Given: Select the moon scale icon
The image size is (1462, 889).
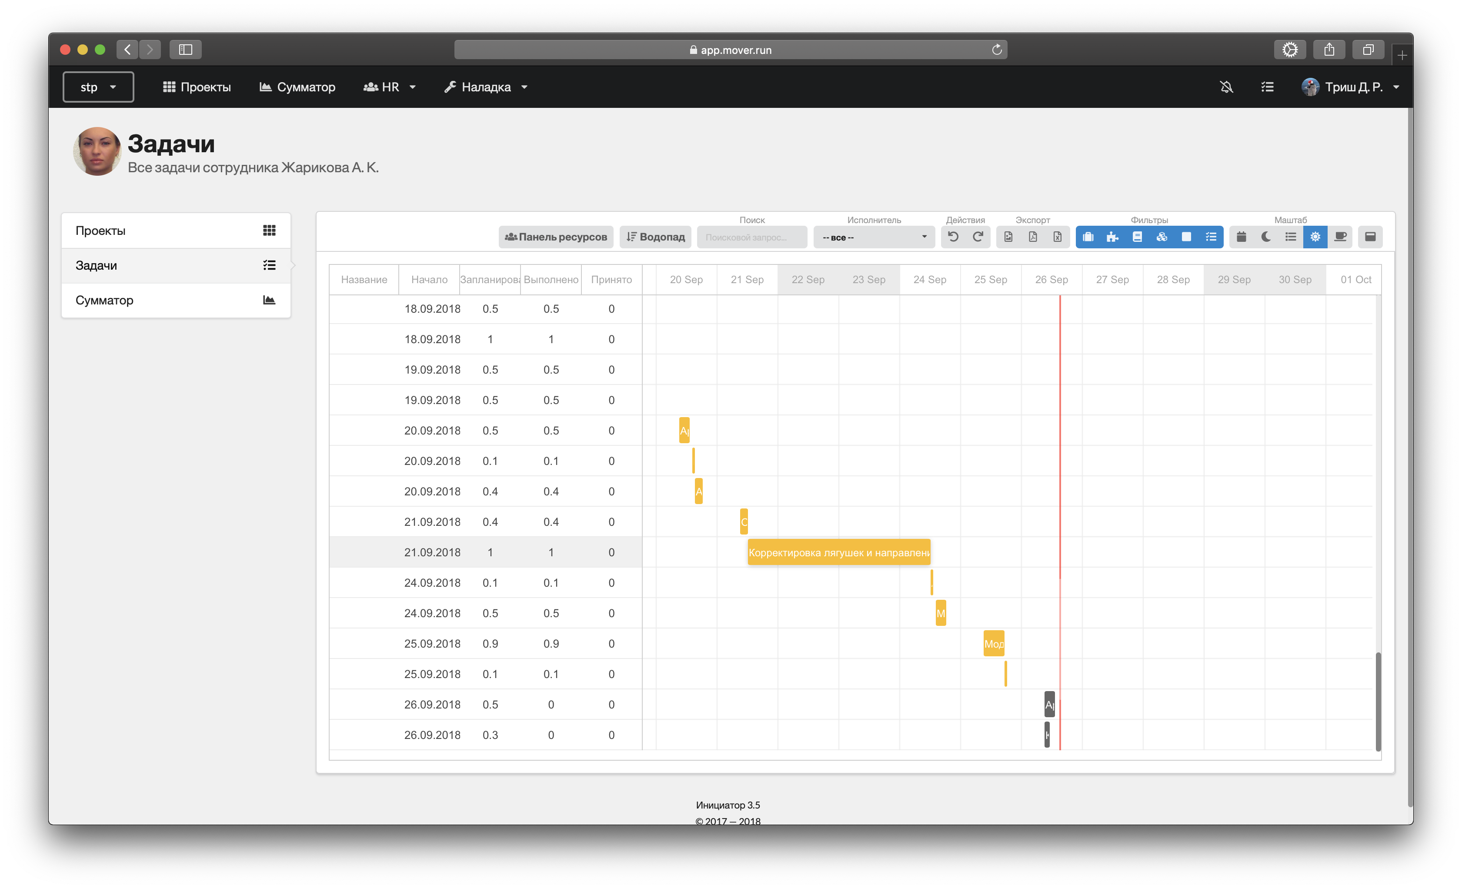Looking at the screenshot, I should [x=1266, y=237].
